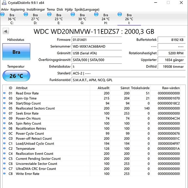Screen dimensions: 188x188
Task: Open the Tema menu
Action: (x=51, y=9)
